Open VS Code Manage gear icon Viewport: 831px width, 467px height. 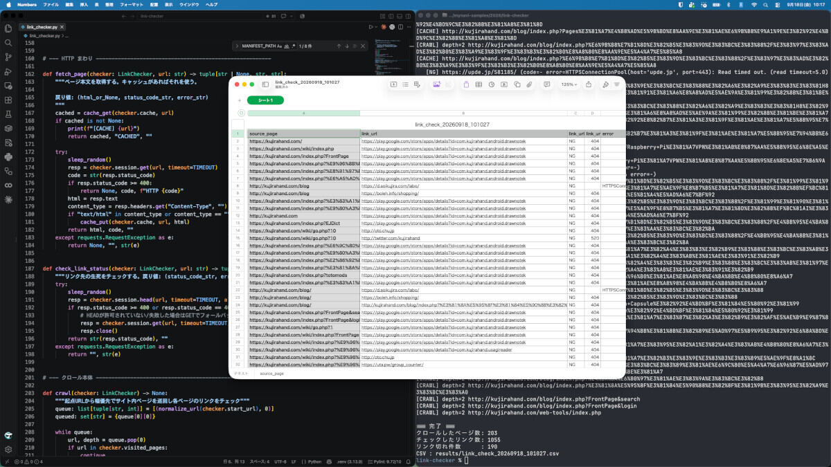8,450
